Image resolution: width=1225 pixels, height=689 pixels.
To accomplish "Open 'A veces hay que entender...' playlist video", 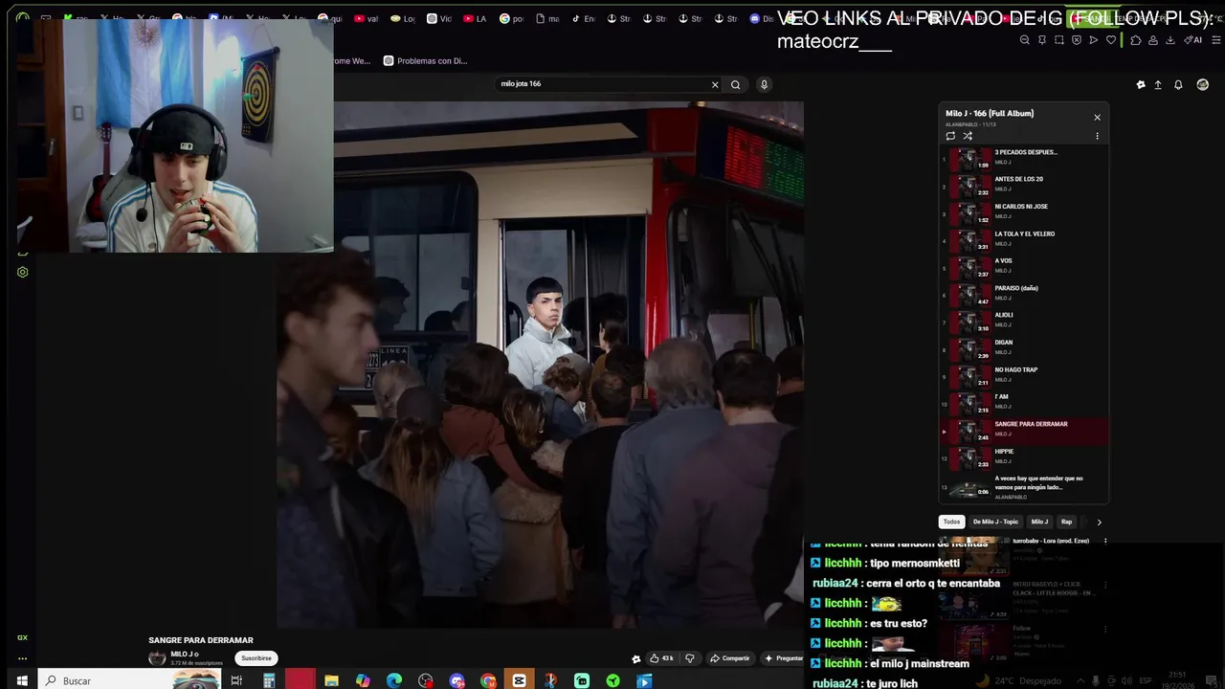I will coord(1024,486).
